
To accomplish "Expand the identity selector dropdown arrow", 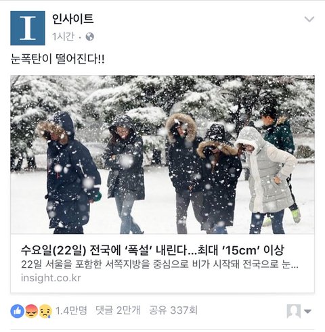I will click(307, 311).
